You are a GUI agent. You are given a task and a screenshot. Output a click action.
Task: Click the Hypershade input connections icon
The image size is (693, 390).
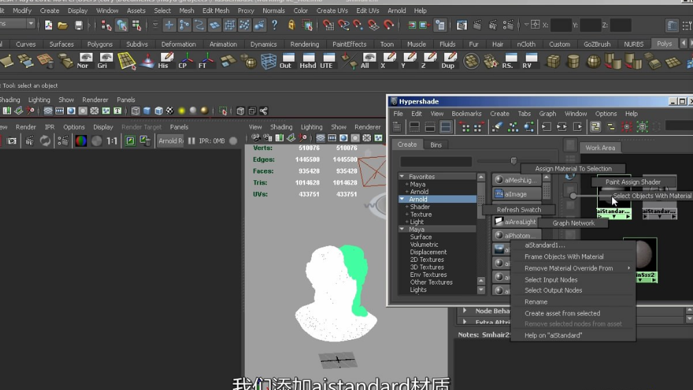point(546,127)
